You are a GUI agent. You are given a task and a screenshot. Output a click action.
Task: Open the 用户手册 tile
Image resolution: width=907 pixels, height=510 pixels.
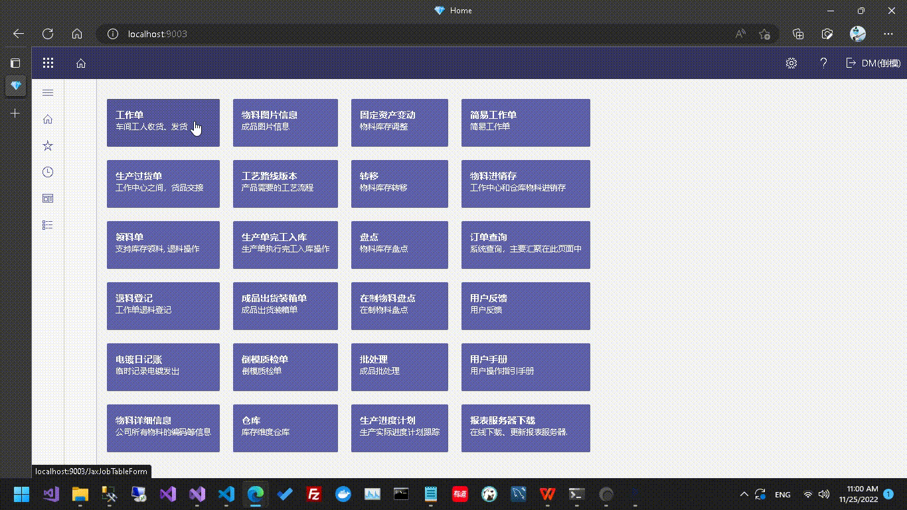[x=525, y=367]
